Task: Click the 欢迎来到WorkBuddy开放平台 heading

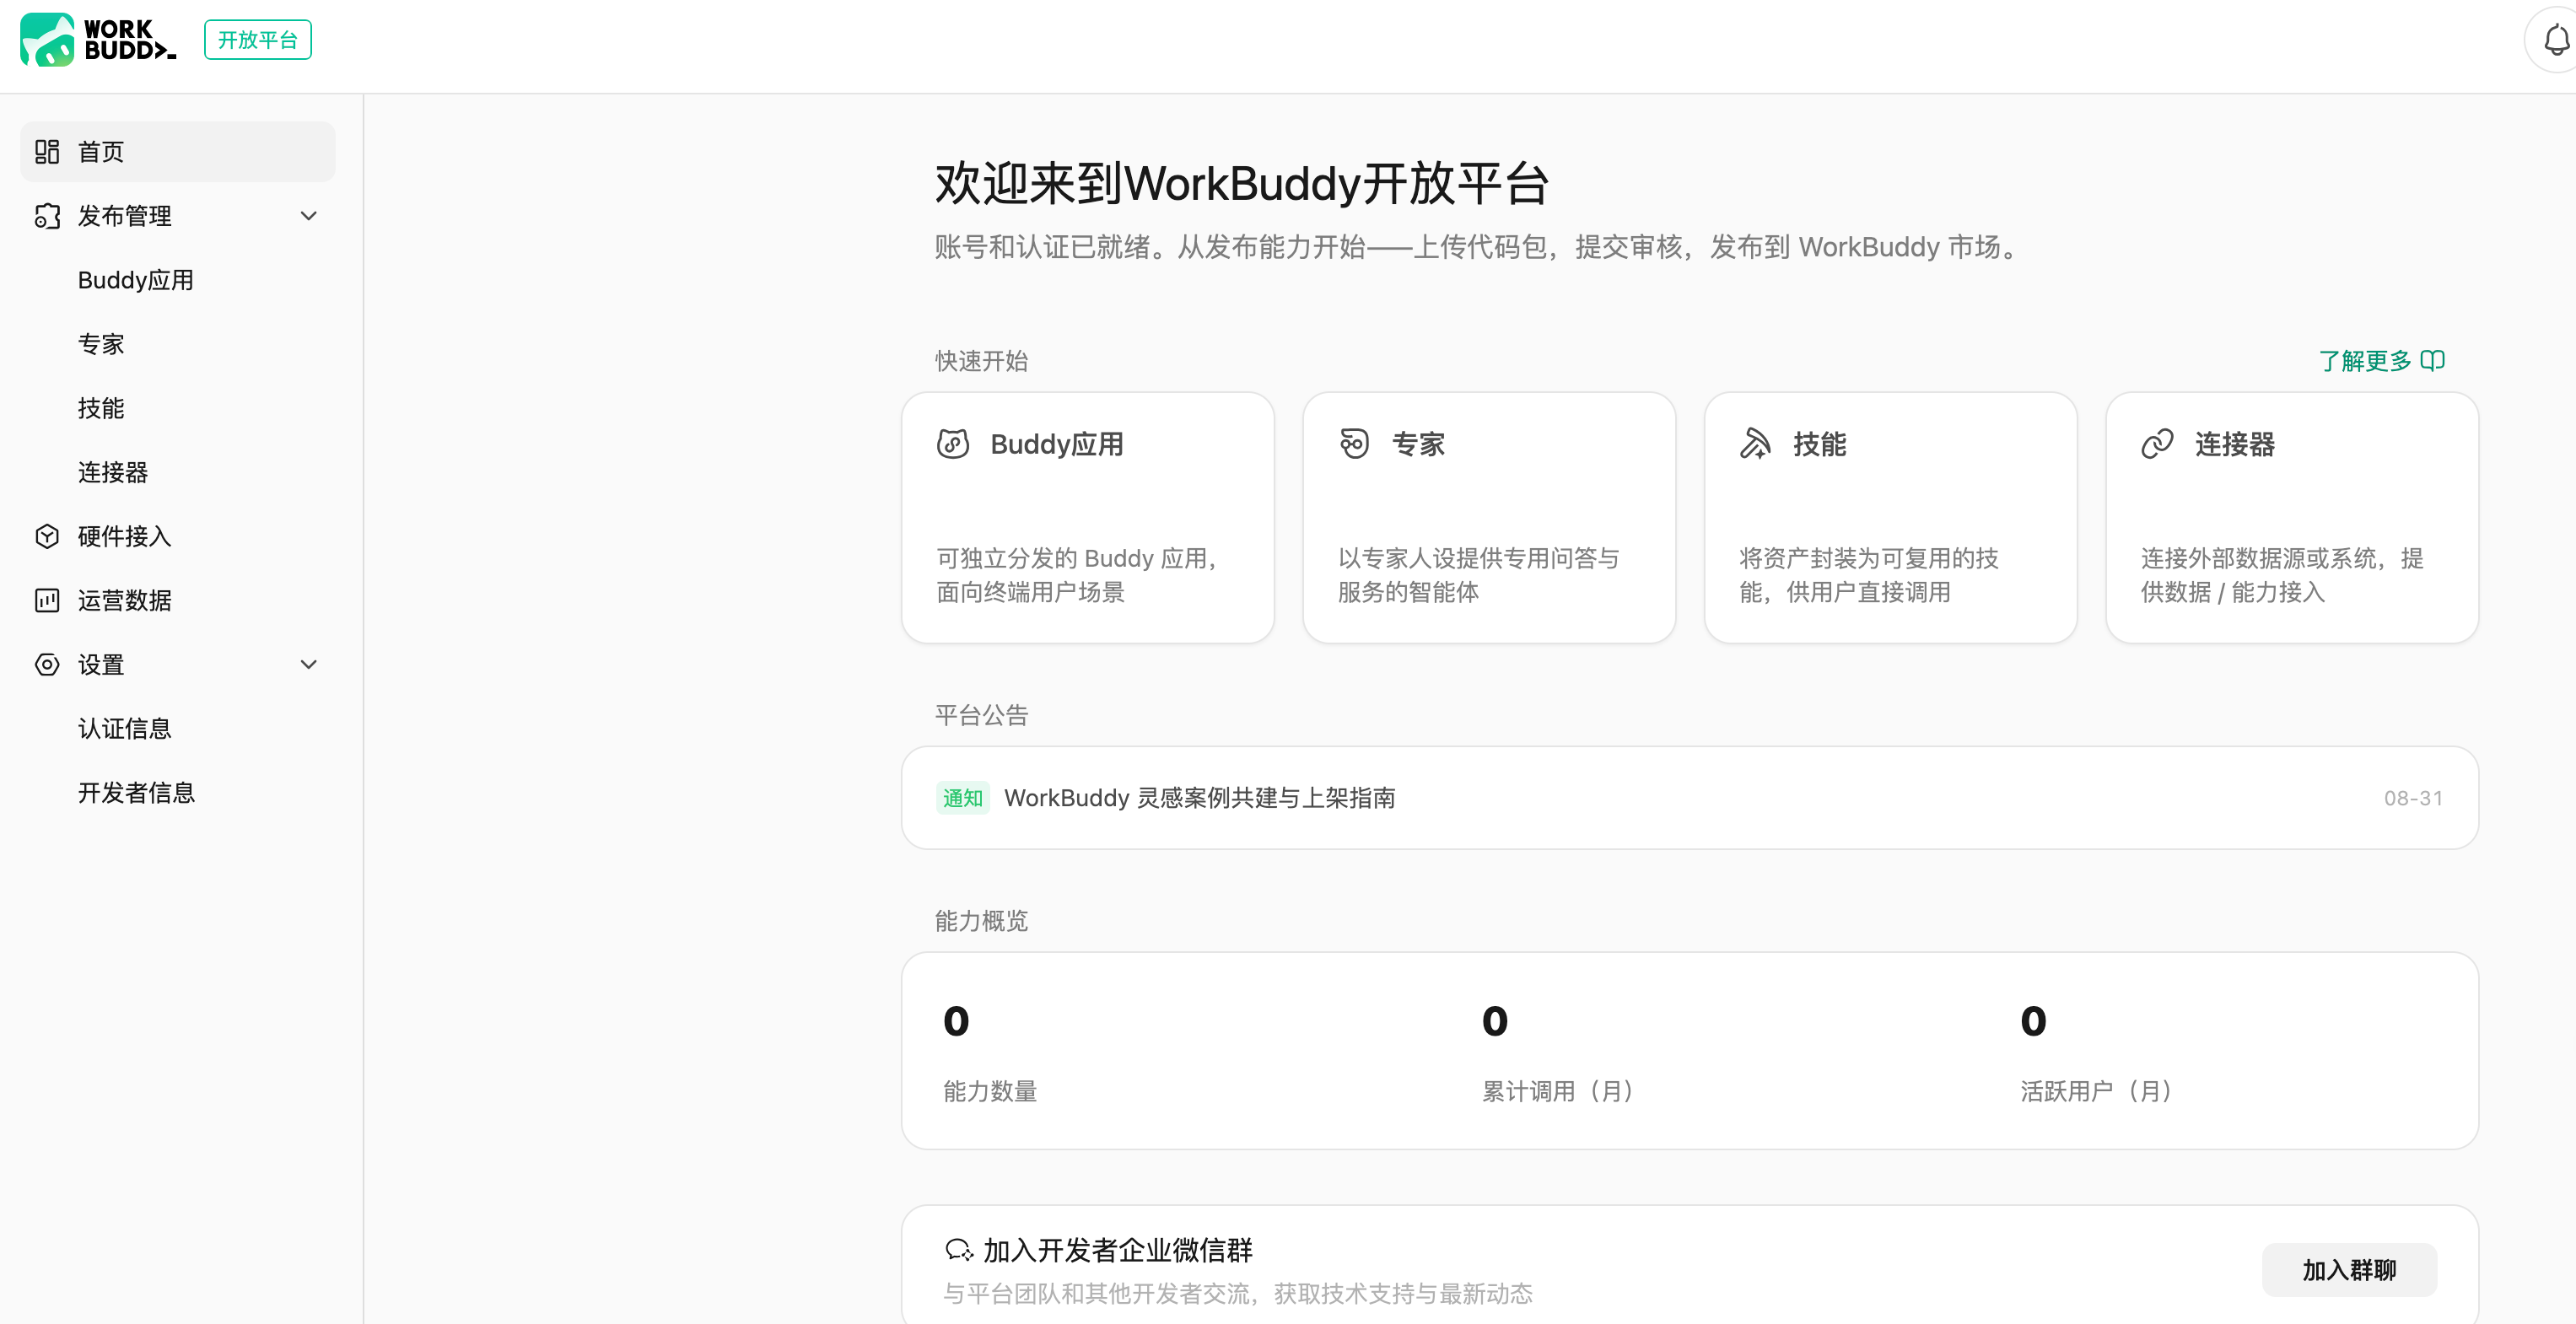Action: [x=1242, y=184]
